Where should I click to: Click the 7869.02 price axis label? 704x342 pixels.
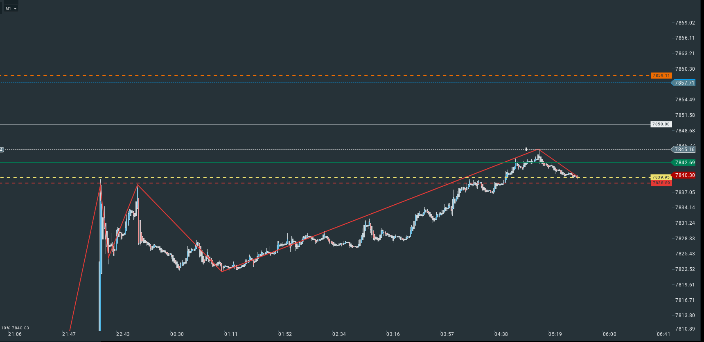[x=685, y=23]
